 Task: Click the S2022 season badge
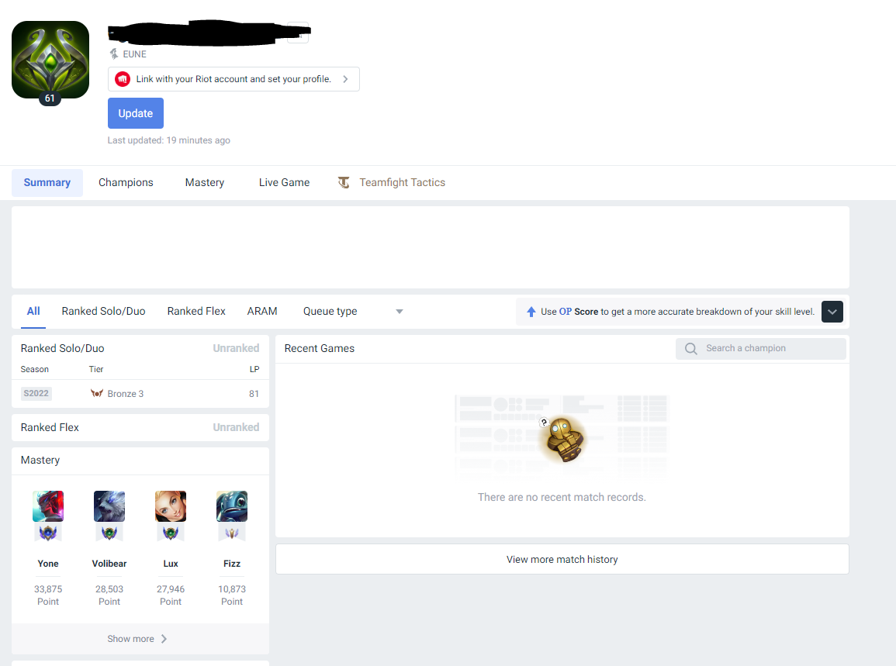click(36, 394)
